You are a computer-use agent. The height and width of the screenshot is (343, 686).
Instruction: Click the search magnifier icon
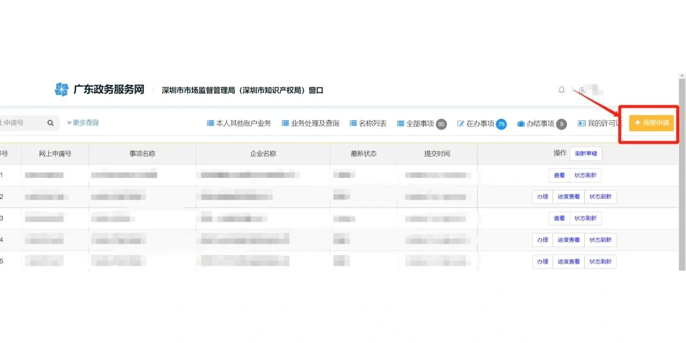50,123
